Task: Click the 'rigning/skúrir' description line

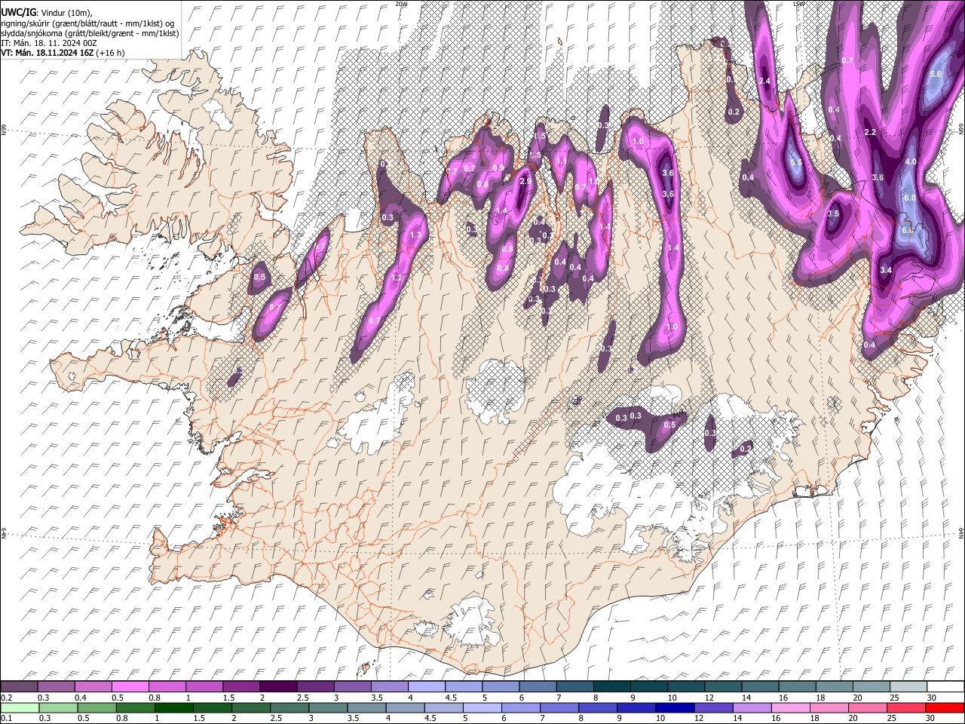Action: pyautogui.click(x=88, y=23)
